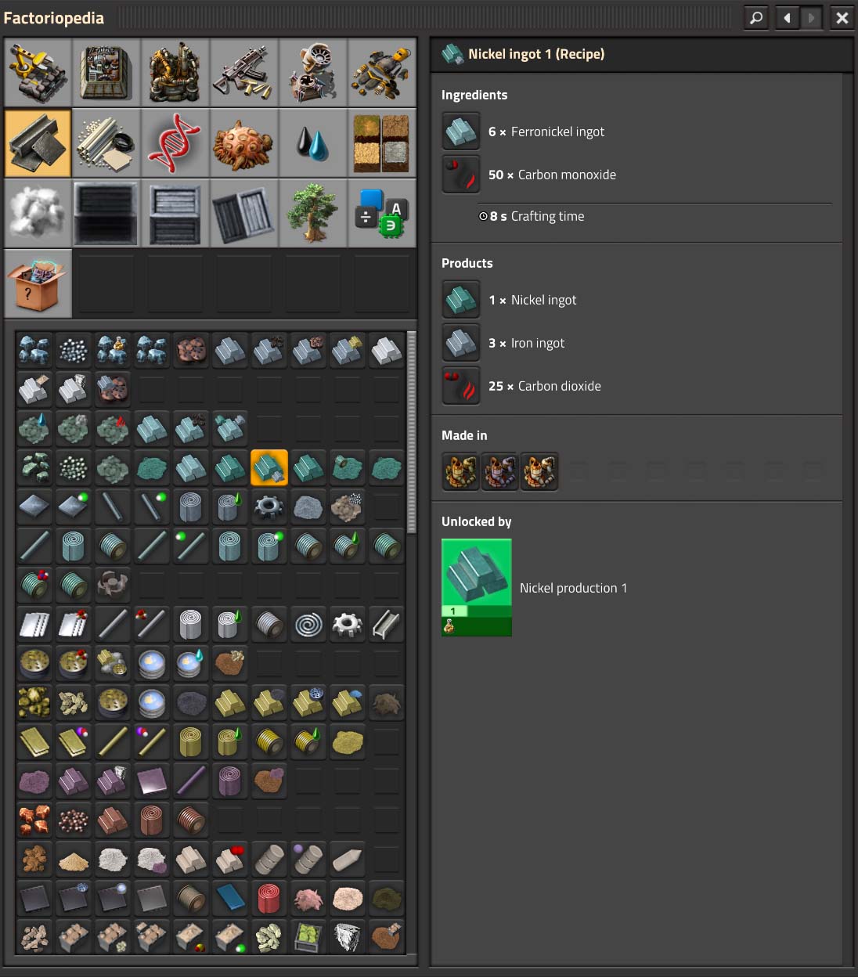Switch to the terrain tiles category

pyautogui.click(x=382, y=143)
